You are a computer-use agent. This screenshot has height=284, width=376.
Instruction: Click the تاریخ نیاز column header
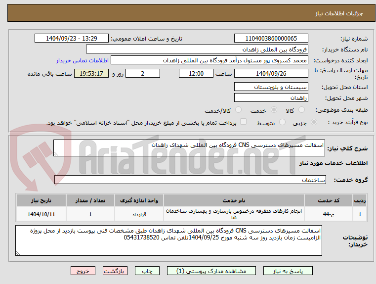41,200
